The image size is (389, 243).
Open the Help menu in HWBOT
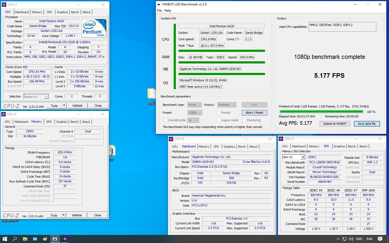167,11
